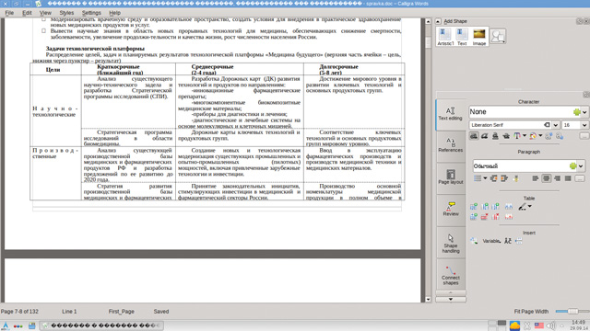Adjust the zoom slider in status bar

[x=572, y=312]
